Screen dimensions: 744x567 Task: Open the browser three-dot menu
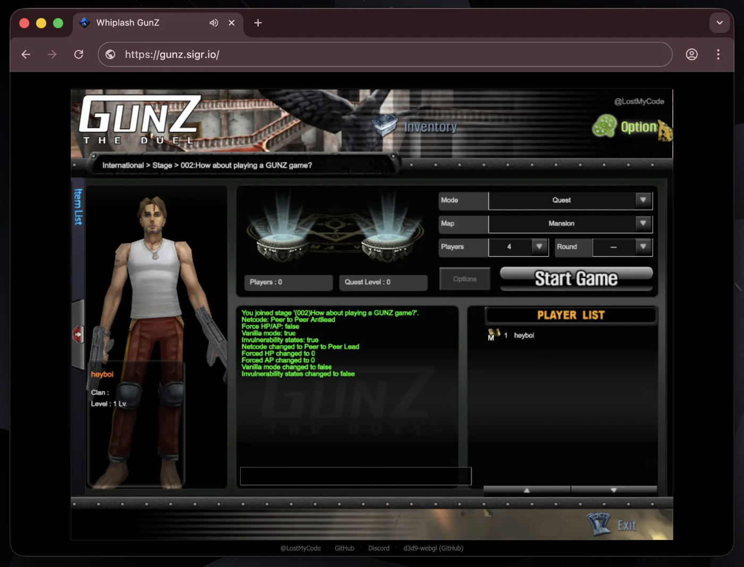[x=718, y=54]
